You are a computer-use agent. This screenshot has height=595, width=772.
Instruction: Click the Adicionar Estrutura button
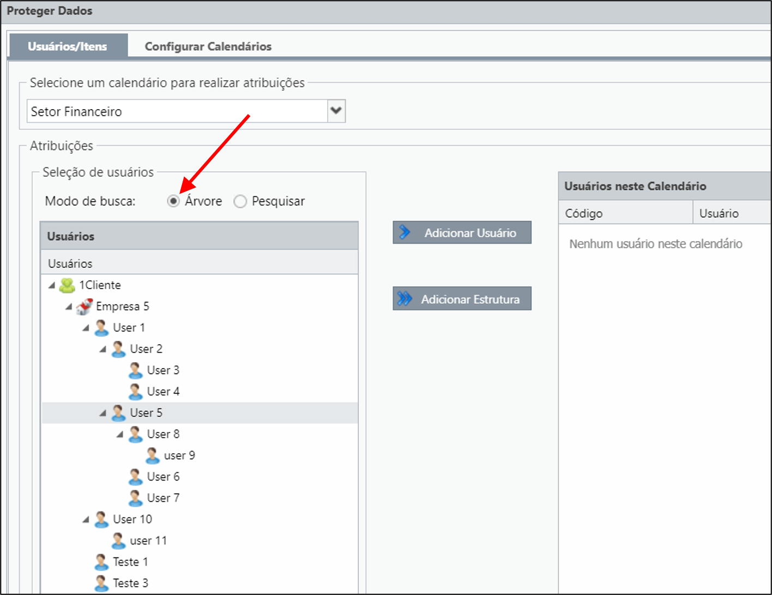click(462, 299)
